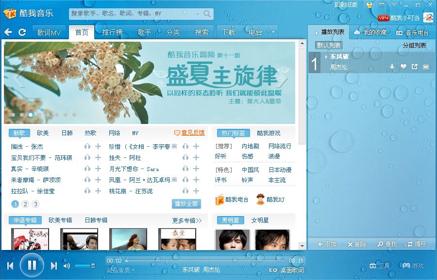The height and width of the screenshot is (280, 437).
Task: Pause playback with the pause button
Action: click(x=32, y=265)
